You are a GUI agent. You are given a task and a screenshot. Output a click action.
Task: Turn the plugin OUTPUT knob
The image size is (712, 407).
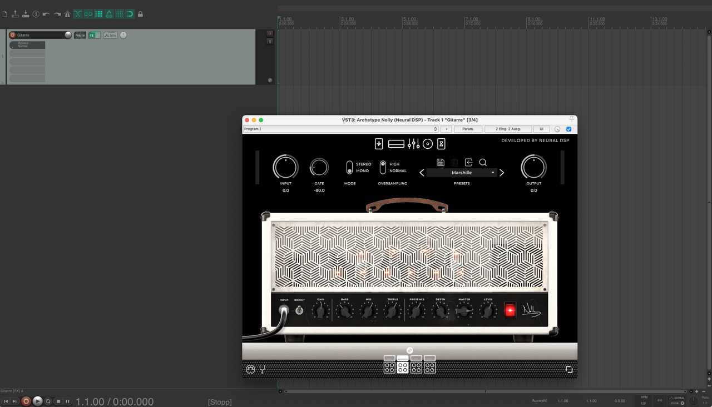(533, 167)
